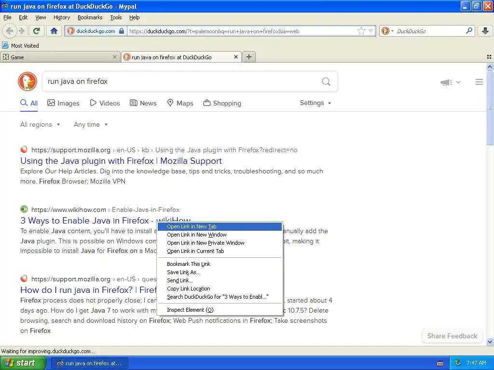Expand the All regions filter
This screenshot has height=370, width=494.
pyautogui.click(x=40, y=125)
